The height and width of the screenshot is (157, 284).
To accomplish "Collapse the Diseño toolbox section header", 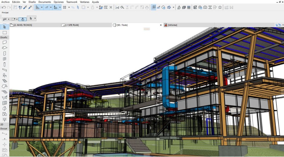I will (x=4, y=37).
